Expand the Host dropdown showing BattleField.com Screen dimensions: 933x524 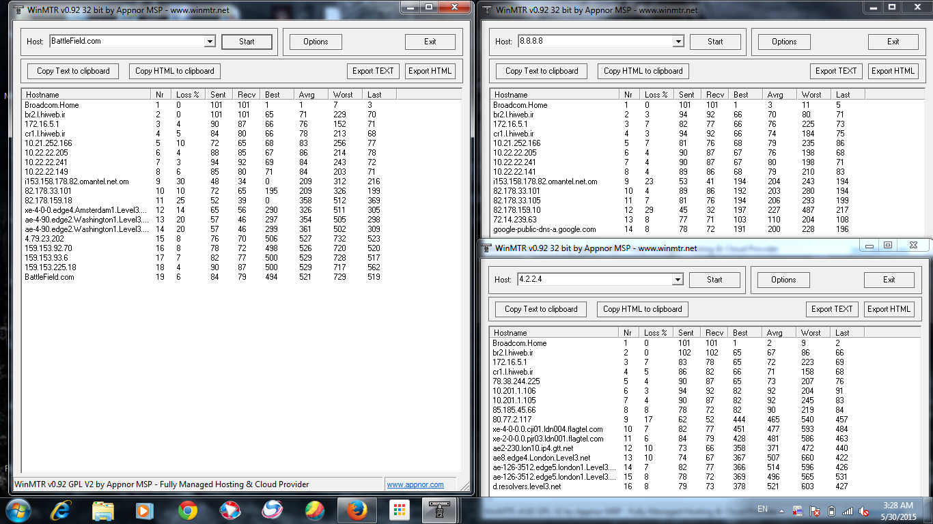click(x=210, y=42)
